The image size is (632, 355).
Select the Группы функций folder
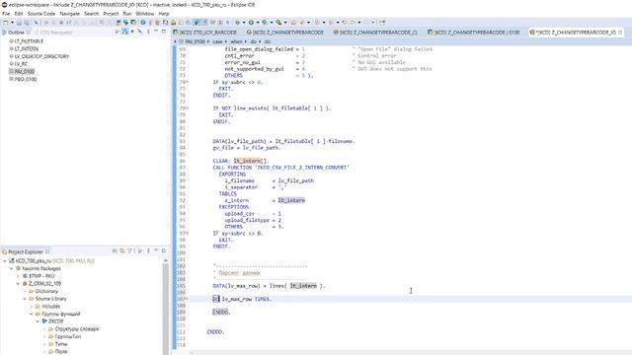(61, 314)
